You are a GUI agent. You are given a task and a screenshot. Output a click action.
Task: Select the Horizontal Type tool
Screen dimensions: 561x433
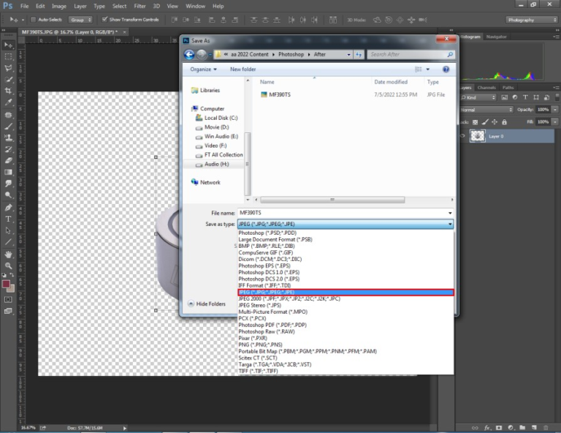[8, 219]
